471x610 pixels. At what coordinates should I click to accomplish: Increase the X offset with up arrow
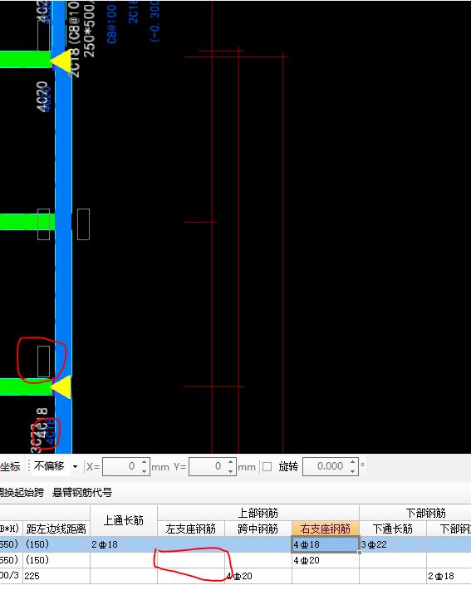[145, 462]
